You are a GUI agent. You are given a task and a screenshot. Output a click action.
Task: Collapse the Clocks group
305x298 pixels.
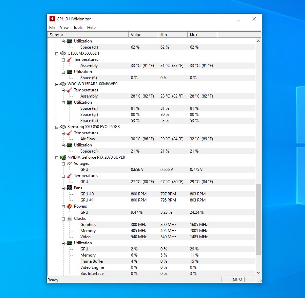click(63, 219)
